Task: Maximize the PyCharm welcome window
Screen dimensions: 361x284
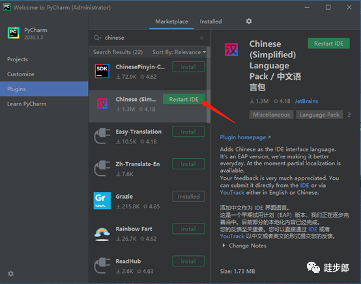Action: tap(328, 7)
